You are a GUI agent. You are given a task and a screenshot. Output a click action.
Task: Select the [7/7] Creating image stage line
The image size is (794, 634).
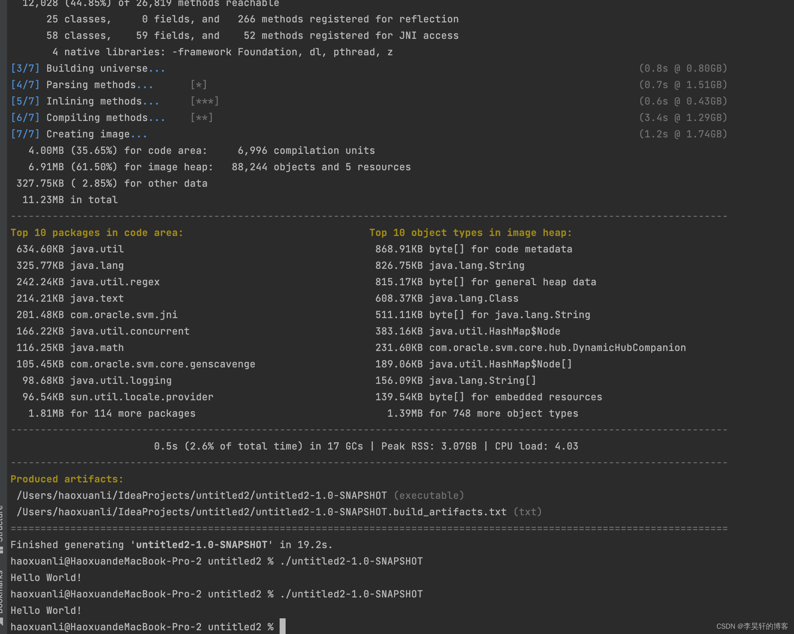[x=79, y=134]
